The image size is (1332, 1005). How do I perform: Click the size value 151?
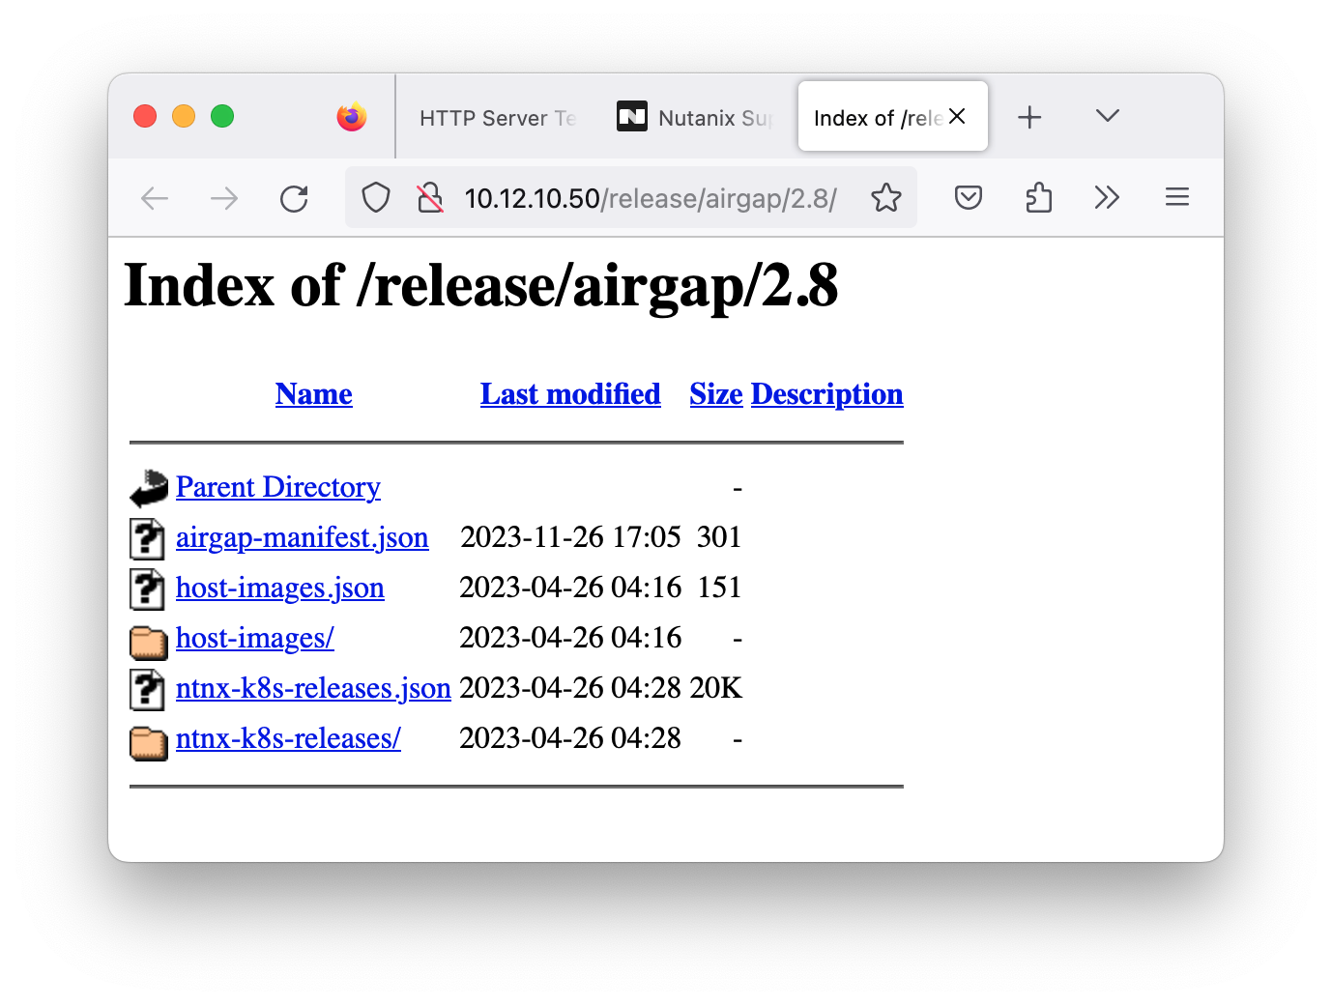[x=719, y=588]
